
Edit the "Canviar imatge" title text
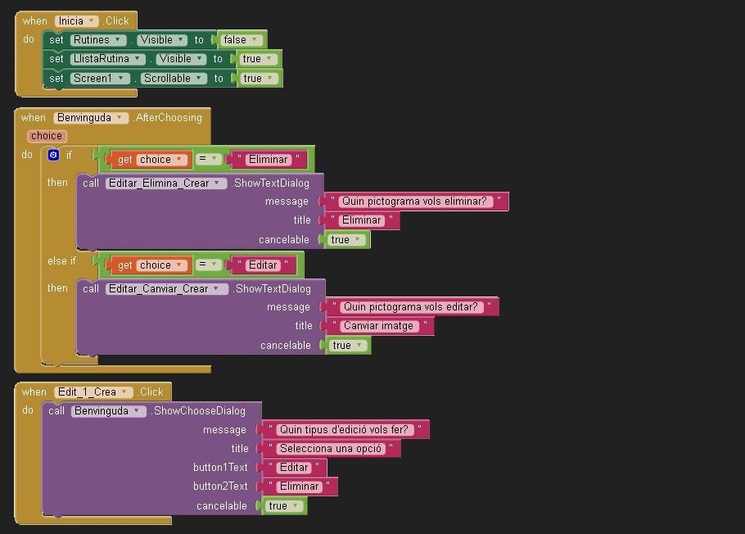click(381, 326)
